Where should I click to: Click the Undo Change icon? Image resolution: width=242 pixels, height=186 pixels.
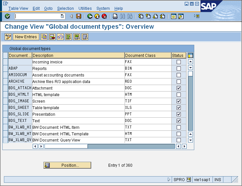[60, 37]
